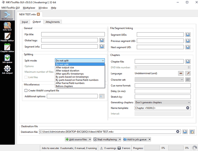Choose 'Before chapters' split option
Image resolution: width=198 pixels, height=151 pixels.
coord(65,86)
